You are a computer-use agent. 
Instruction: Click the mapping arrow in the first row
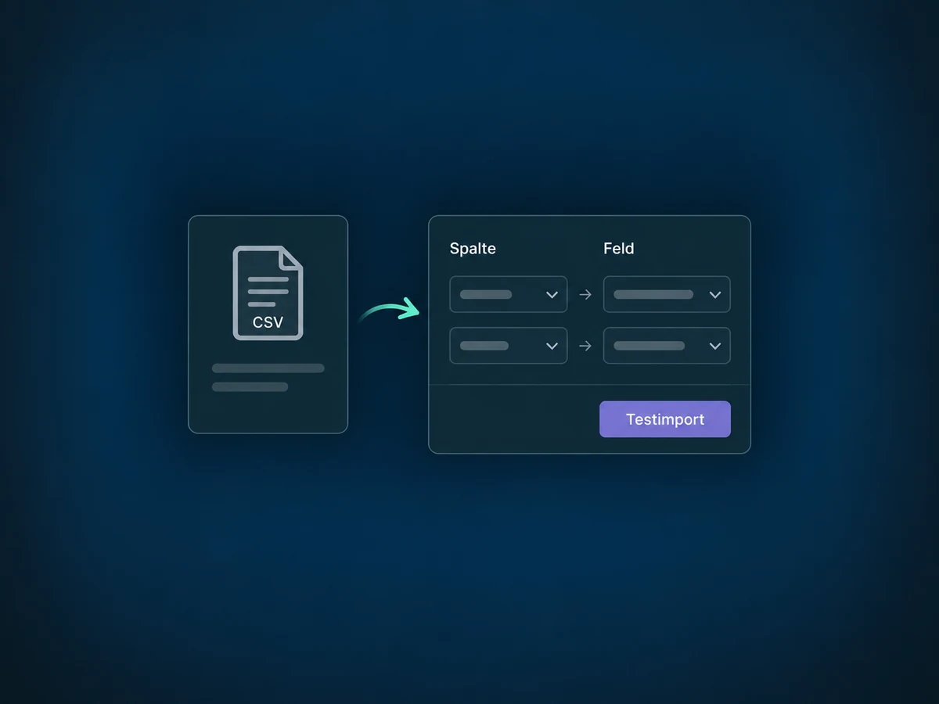585,295
